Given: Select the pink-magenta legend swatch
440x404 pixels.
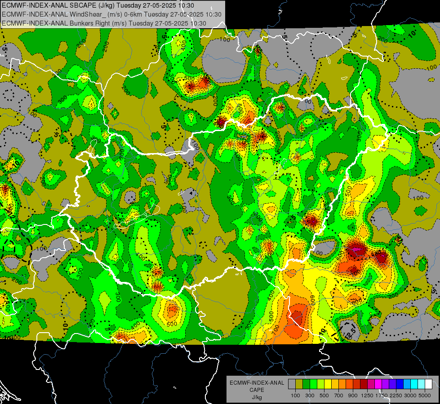Looking at the screenshot, I should point(371,384).
